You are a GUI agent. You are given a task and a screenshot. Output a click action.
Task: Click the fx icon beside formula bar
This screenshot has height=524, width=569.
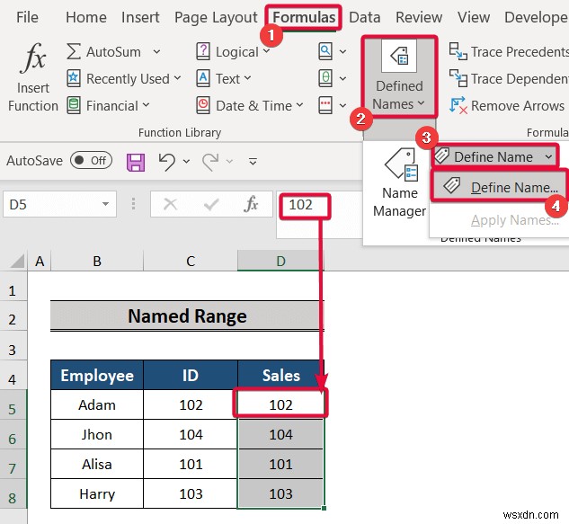pos(251,204)
